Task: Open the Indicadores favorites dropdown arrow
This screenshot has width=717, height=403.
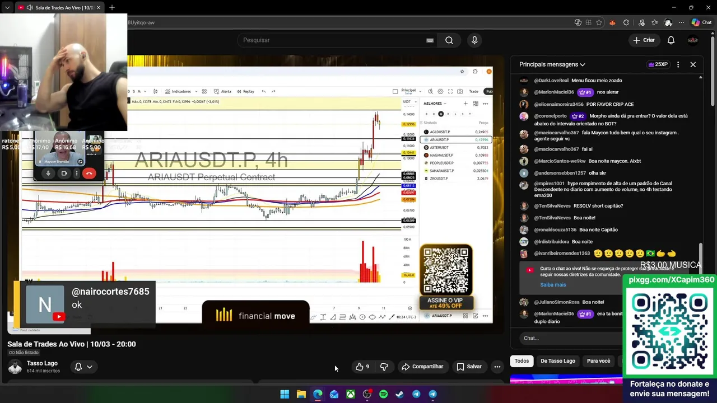Action: pyautogui.click(x=195, y=91)
